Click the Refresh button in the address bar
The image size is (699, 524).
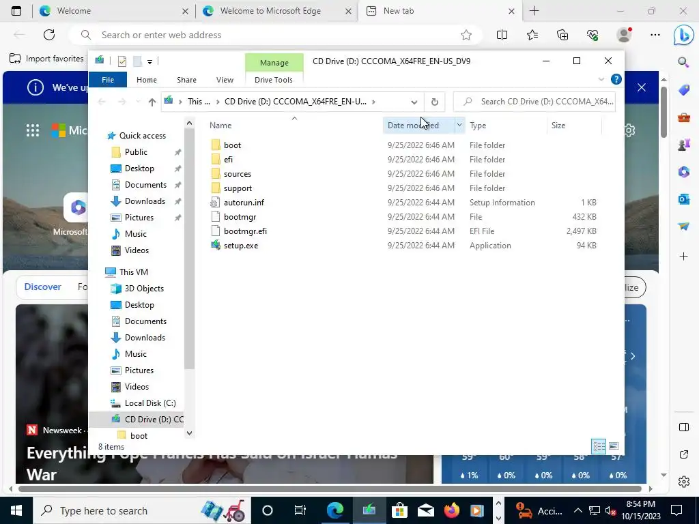434,102
